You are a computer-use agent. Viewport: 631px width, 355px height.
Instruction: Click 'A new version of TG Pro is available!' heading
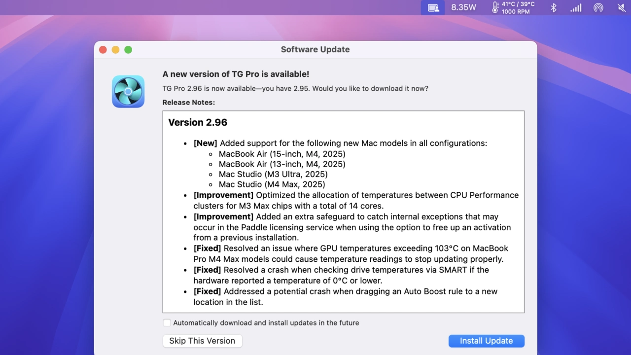[236, 74]
